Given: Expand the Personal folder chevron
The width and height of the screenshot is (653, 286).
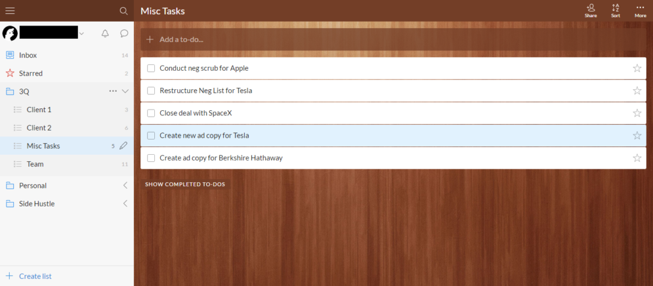Looking at the screenshot, I should click(126, 185).
